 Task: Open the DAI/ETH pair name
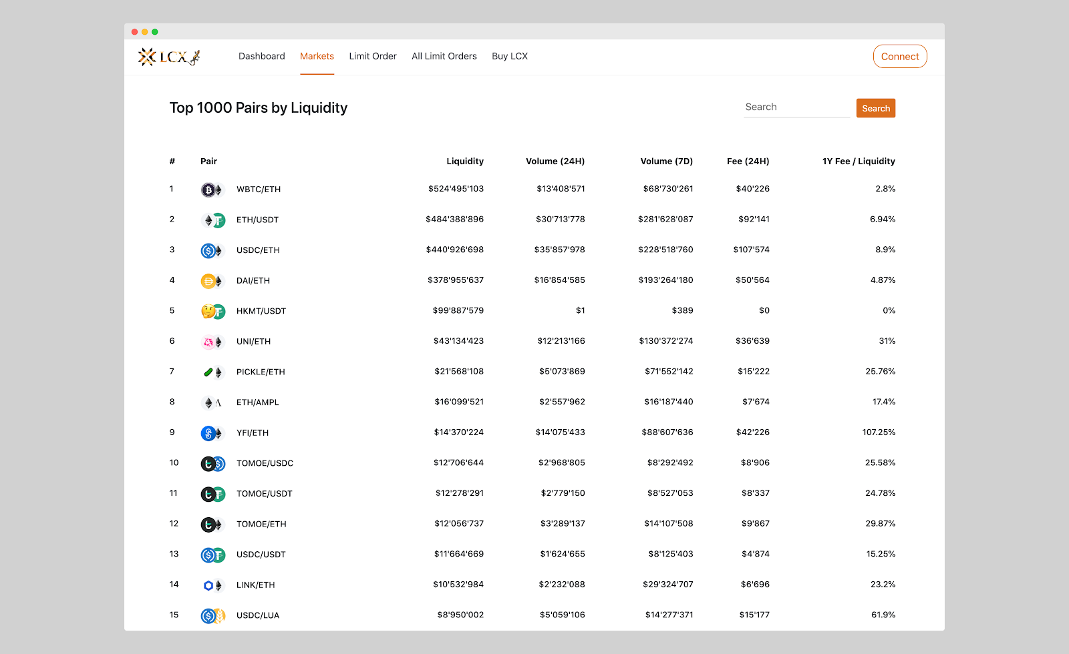point(253,281)
